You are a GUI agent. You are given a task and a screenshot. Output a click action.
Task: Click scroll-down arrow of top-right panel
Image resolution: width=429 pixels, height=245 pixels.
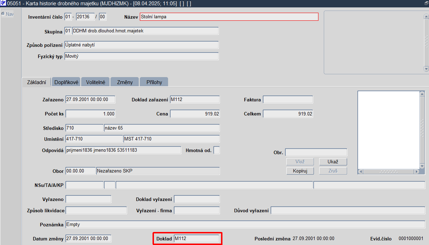pos(426,68)
